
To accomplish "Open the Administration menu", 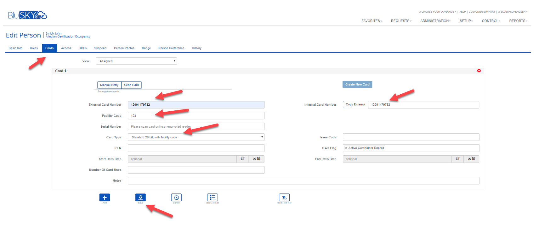I will click(x=435, y=21).
